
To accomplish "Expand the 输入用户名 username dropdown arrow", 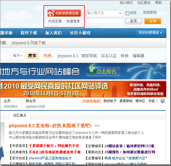I will point(120,13).
